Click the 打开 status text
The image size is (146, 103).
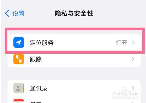click(x=122, y=43)
